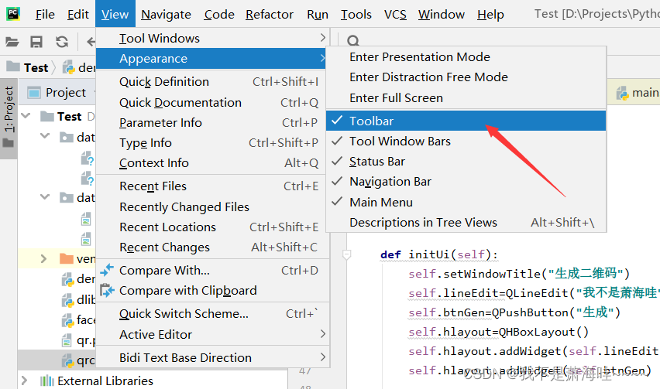Toggle Descriptions in Tree Views

pos(466,222)
